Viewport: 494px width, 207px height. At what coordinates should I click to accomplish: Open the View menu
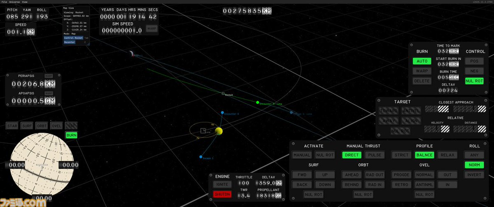click(25, 2)
